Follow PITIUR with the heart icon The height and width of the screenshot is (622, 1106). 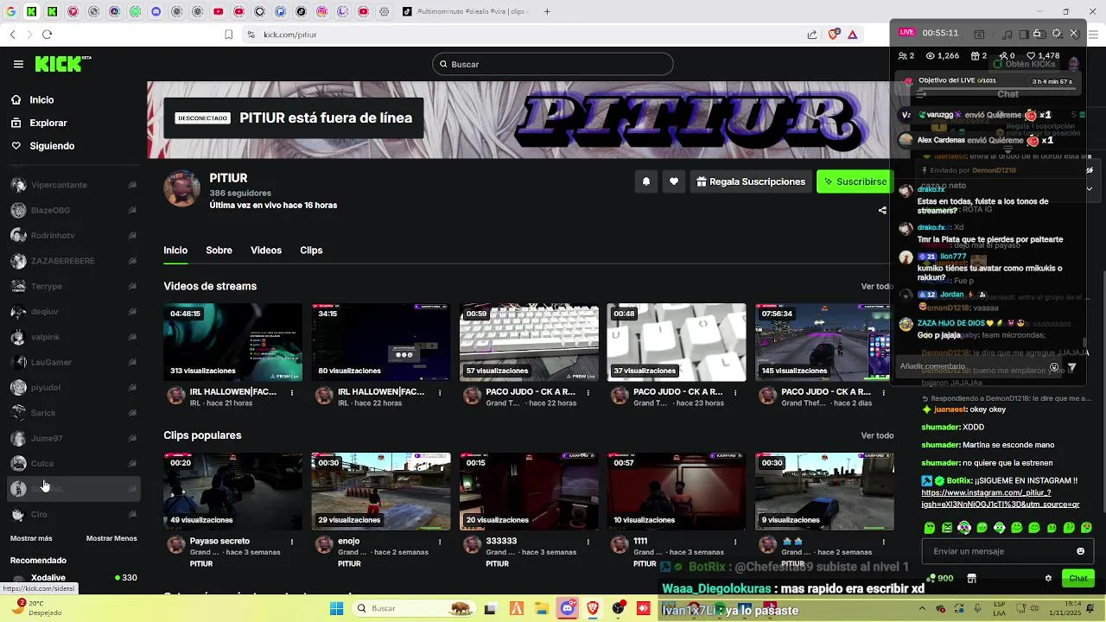[x=674, y=181]
